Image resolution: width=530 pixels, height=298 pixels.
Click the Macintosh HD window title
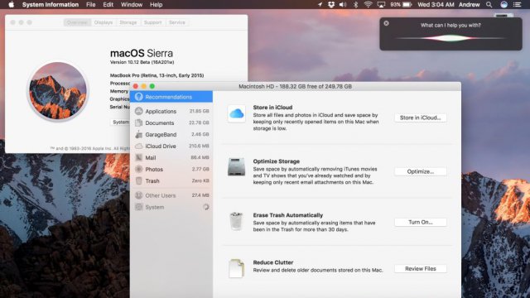295,86
